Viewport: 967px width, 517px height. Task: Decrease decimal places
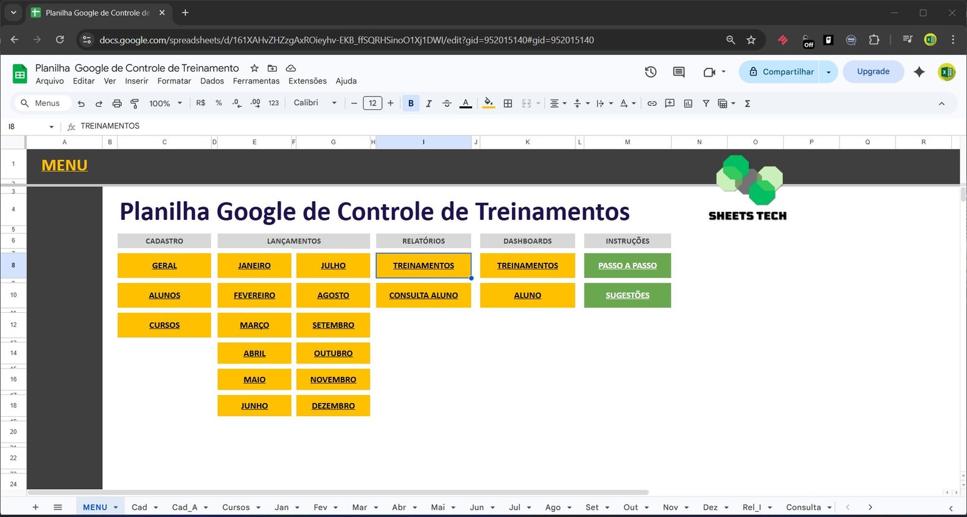coord(237,103)
